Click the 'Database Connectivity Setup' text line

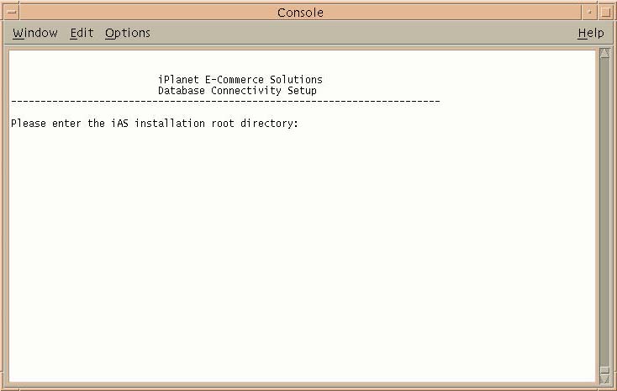237,91
